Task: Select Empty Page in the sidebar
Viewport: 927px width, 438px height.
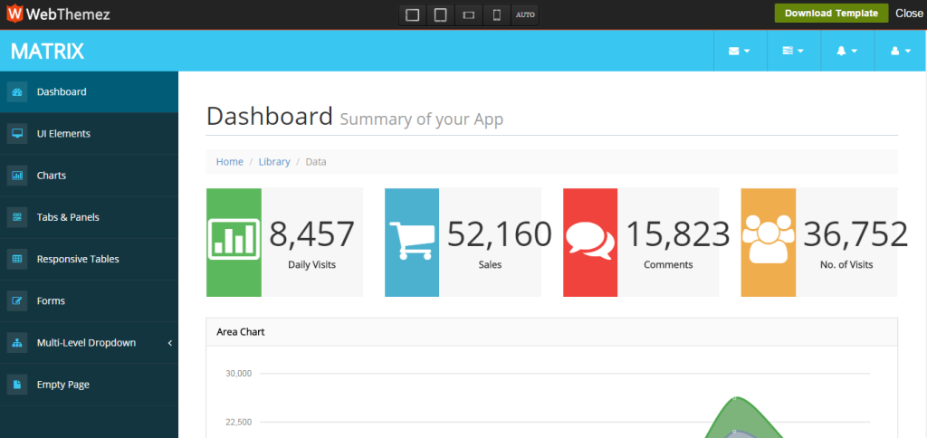Action: point(62,385)
